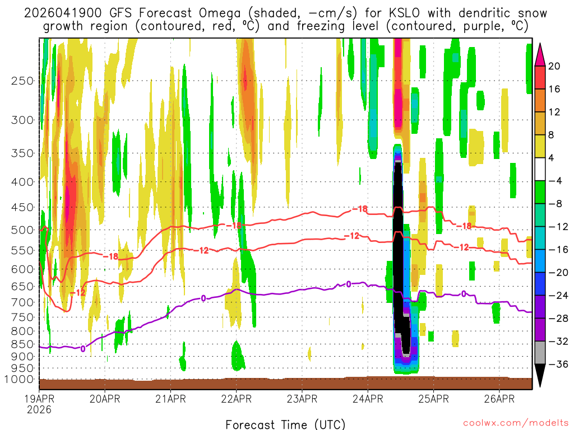
Task: Click the red -18 contour label near 20APR
Action: [x=110, y=256]
